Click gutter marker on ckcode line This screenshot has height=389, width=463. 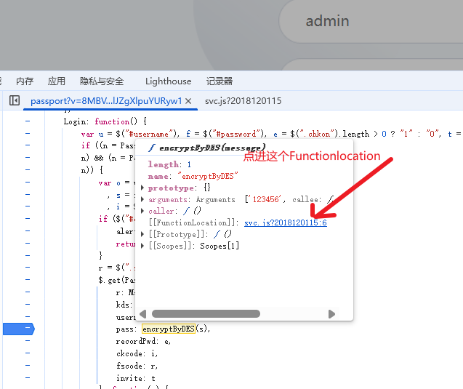coord(28,353)
